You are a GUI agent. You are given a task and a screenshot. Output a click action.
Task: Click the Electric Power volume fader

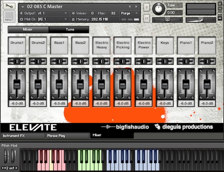144,84
